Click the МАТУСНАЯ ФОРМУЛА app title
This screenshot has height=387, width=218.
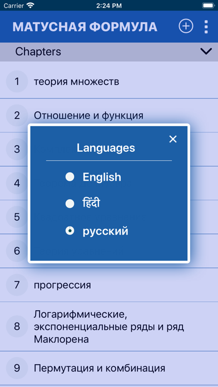click(x=85, y=27)
